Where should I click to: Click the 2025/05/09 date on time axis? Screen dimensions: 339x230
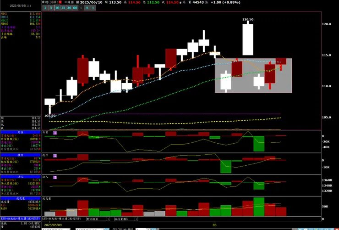(x=53, y=225)
